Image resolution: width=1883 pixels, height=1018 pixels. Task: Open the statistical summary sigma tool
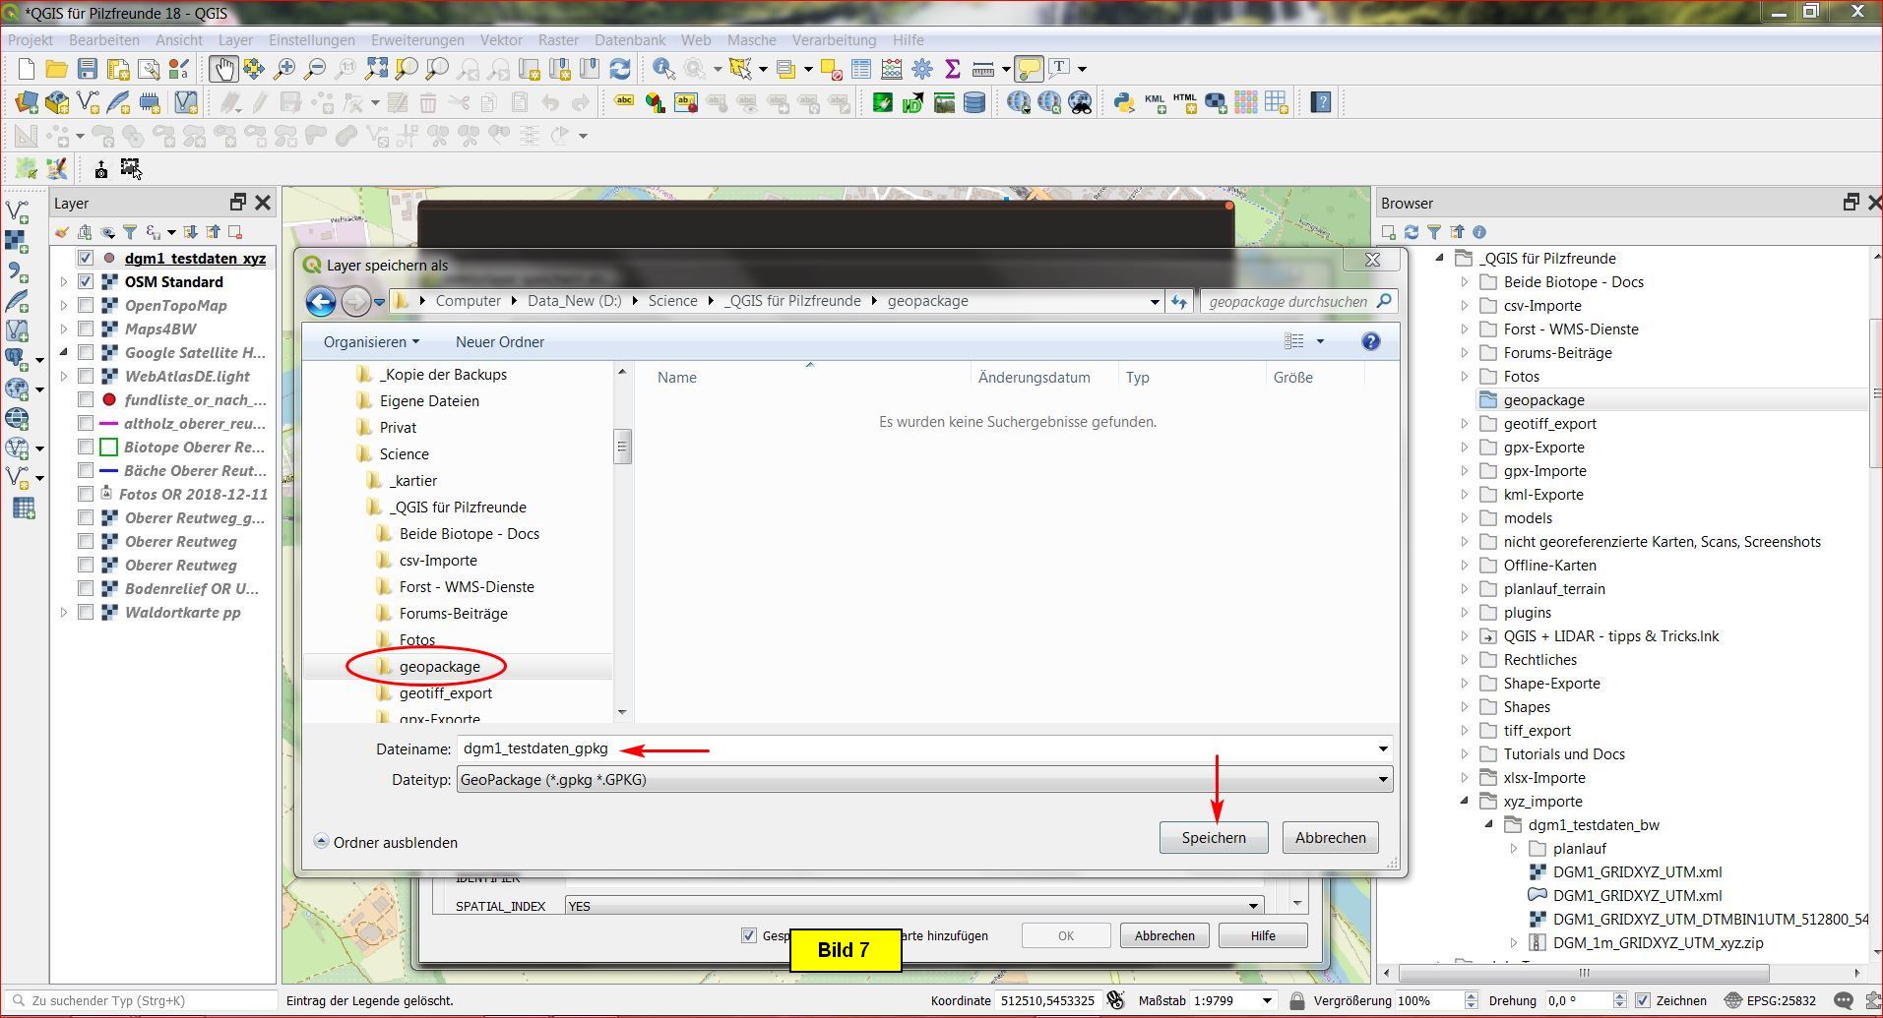952,69
